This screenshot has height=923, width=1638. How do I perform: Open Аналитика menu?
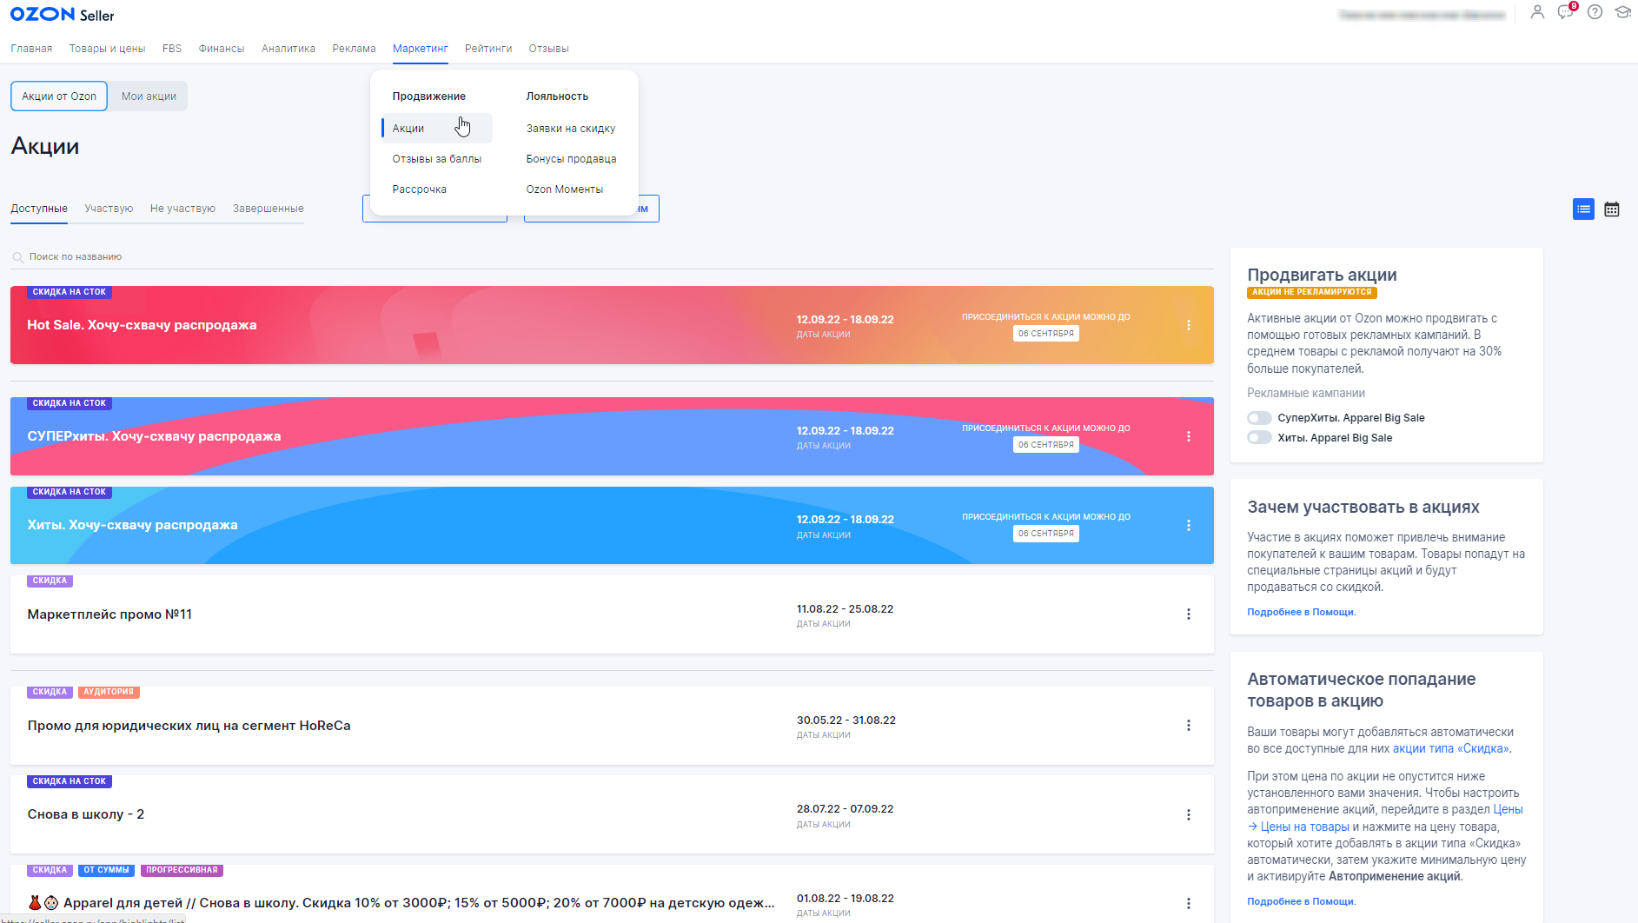pyautogui.click(x=288, y=49)
